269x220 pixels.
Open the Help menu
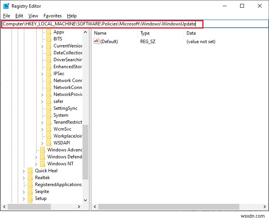tap(72, 16)
